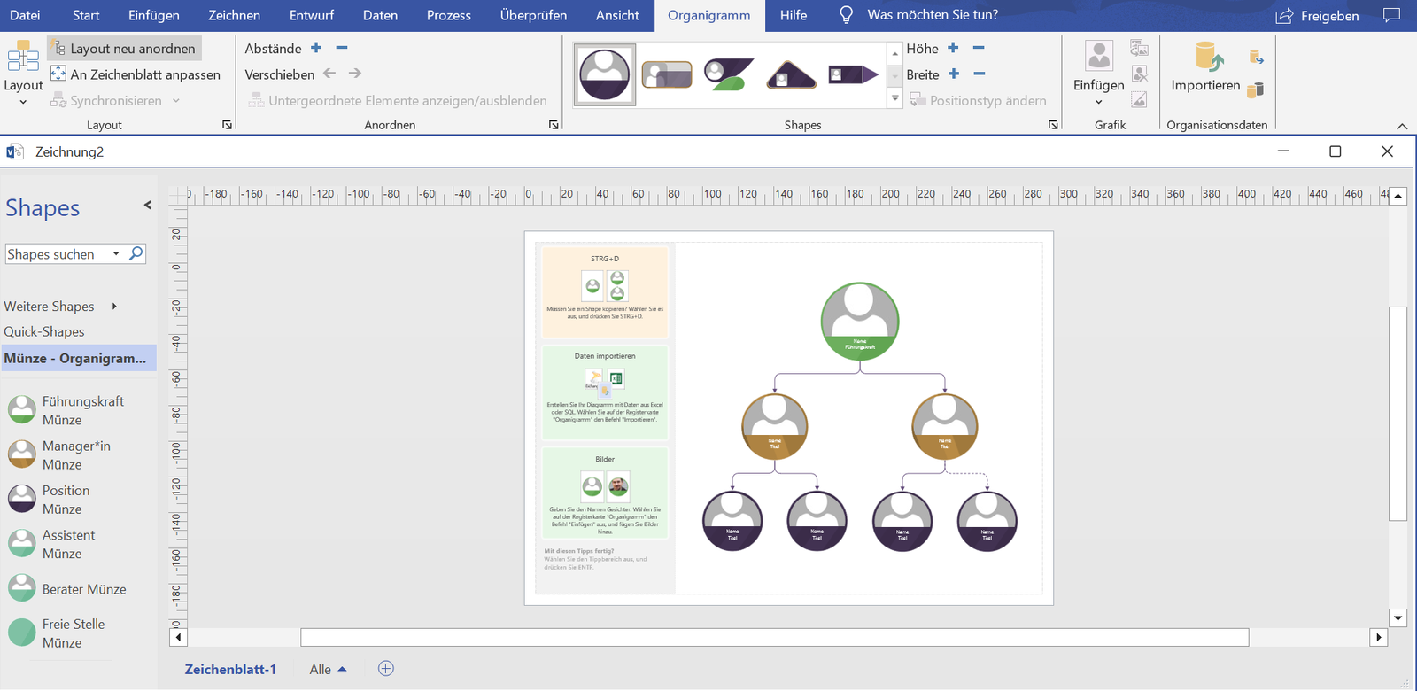Click the STRG+D tip card
1417x691 pixels.
point(605,291)
